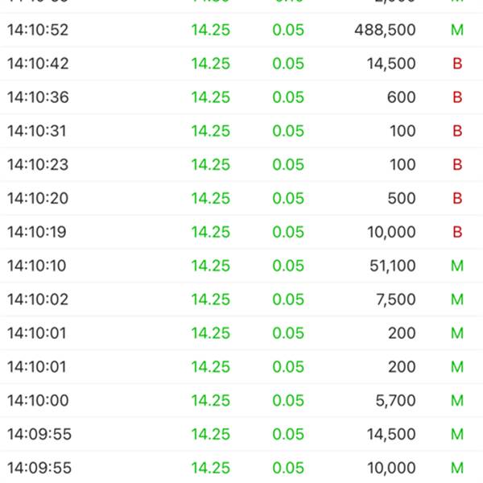Viewport: 483px width, 483px height.
Task: Tap the M marker beside 5,700
Action: 457,400
